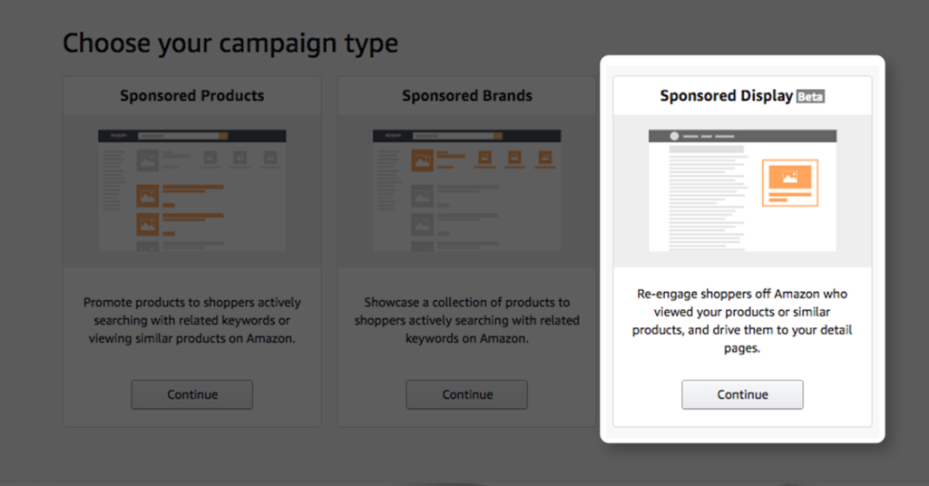Click the orange search button in Sponsored Products preview
Screen dimensions: 929x486
tap(224, 136)
